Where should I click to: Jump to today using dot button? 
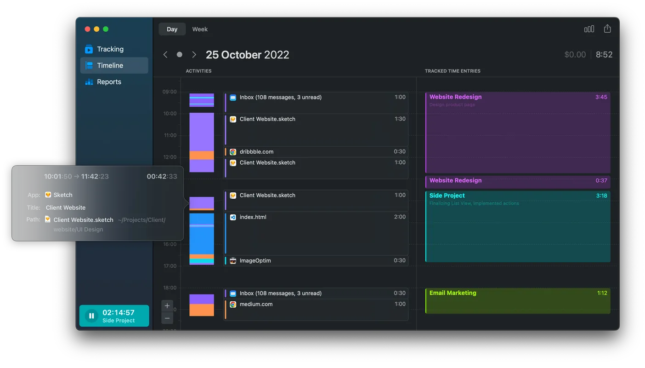tap(180, 55)
